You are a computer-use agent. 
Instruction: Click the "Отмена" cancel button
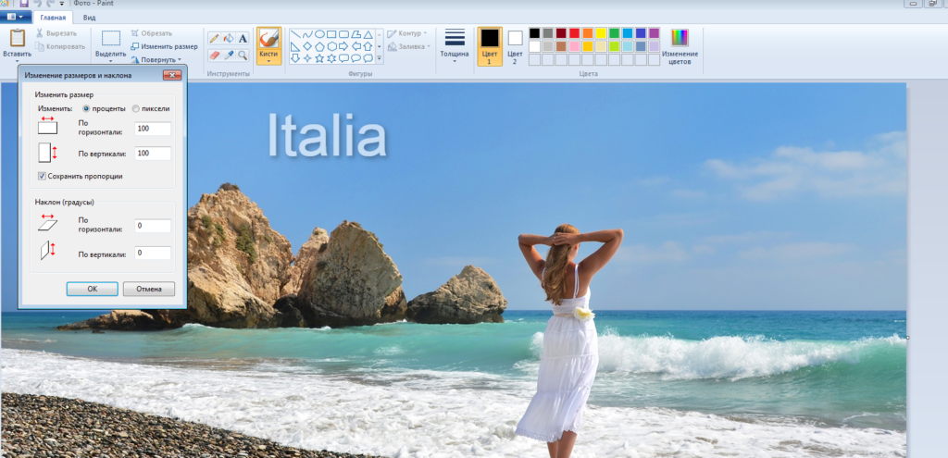pyautogui.click(x=148, y=289)
